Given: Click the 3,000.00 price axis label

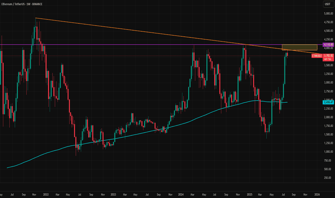Looking at the screenshot, I should pyautogui.click(x=329, y=82).
